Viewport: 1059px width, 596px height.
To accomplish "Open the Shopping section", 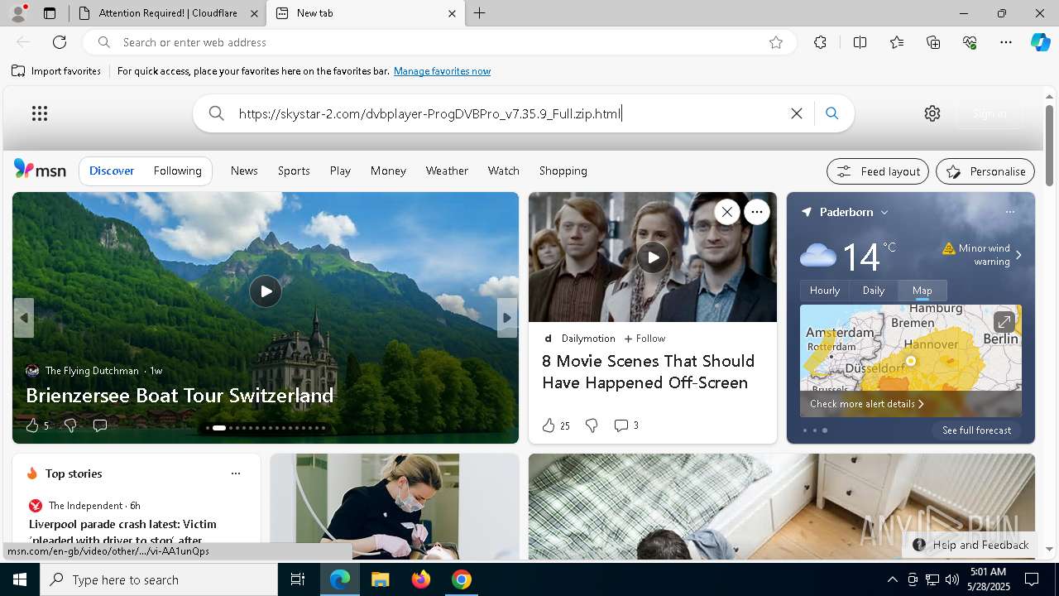I will (563, 171).
